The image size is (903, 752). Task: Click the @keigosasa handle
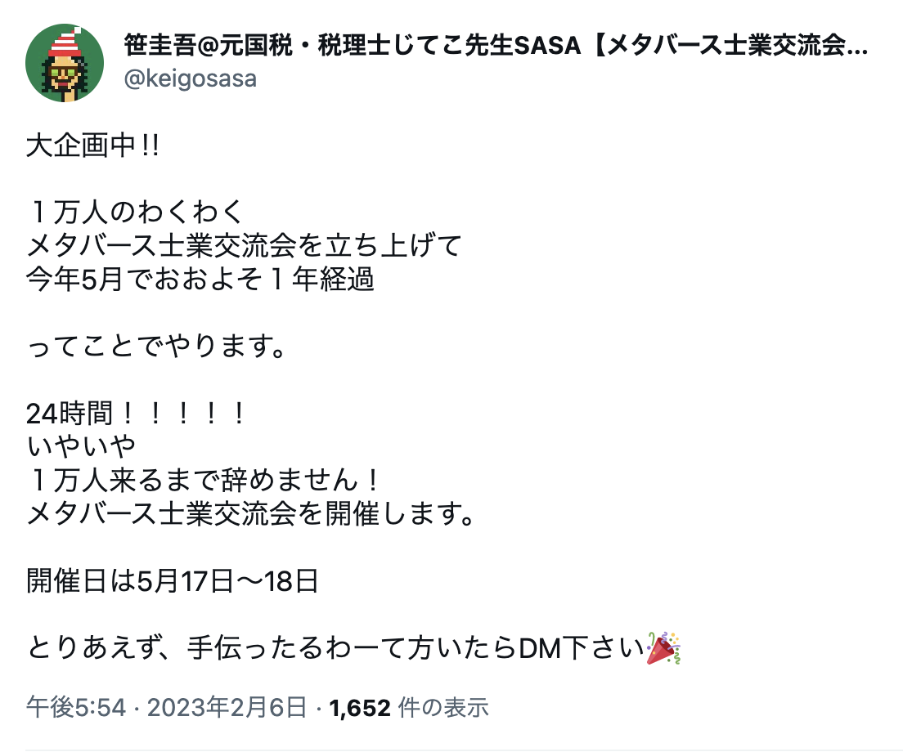[x=191, y=78]
